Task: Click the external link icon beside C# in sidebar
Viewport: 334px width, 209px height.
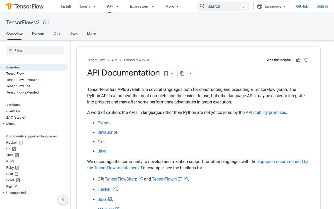Action: pyautogui.click(x=14, y=149)
